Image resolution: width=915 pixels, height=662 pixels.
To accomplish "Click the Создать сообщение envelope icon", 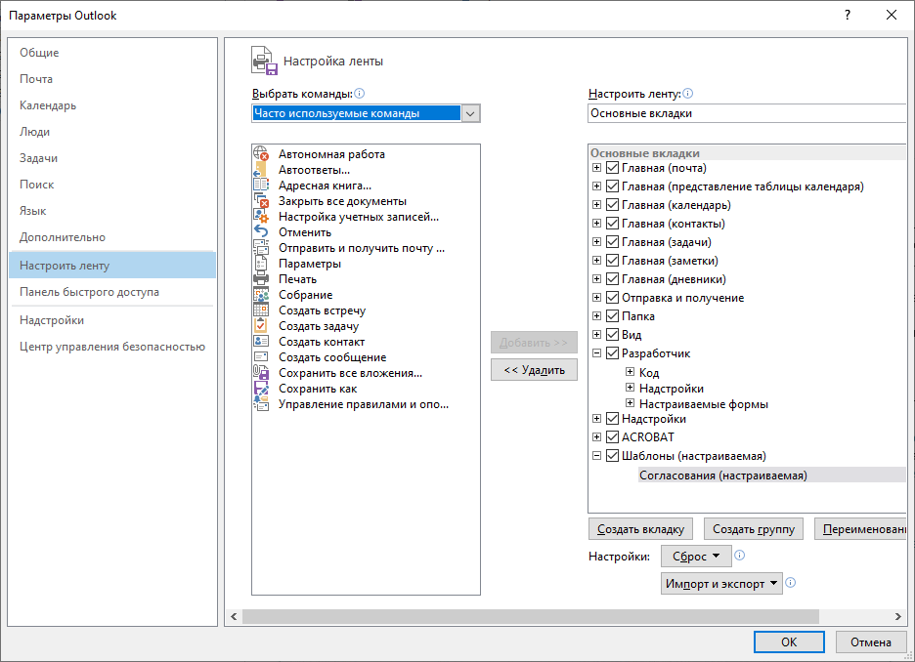I will coord(261,357).
